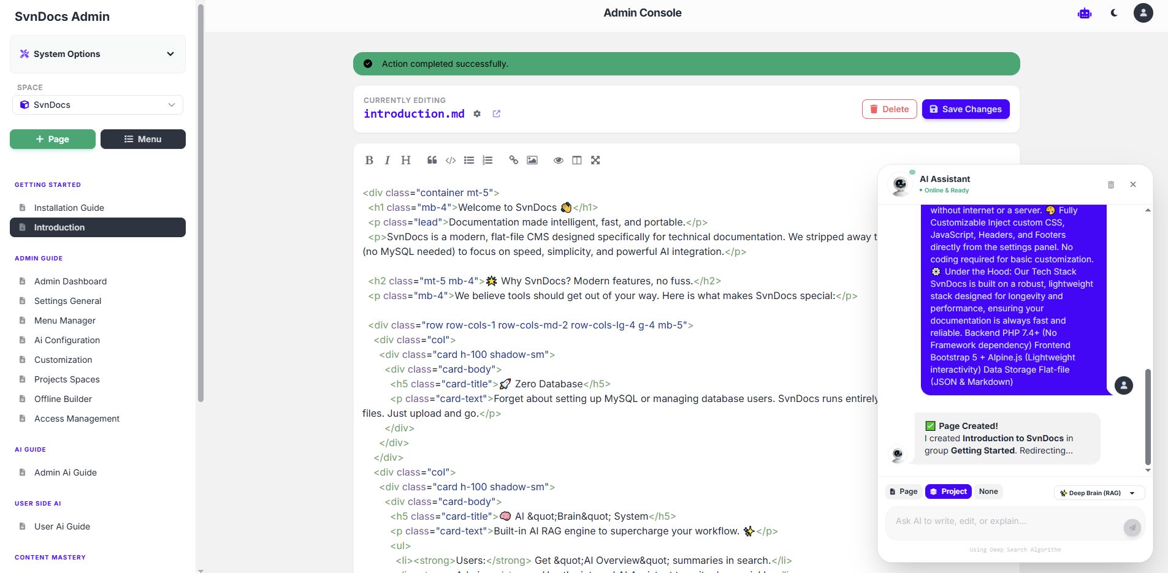Open Ai Configuration page
This screenshot has height=573, width=1168.
97,340
